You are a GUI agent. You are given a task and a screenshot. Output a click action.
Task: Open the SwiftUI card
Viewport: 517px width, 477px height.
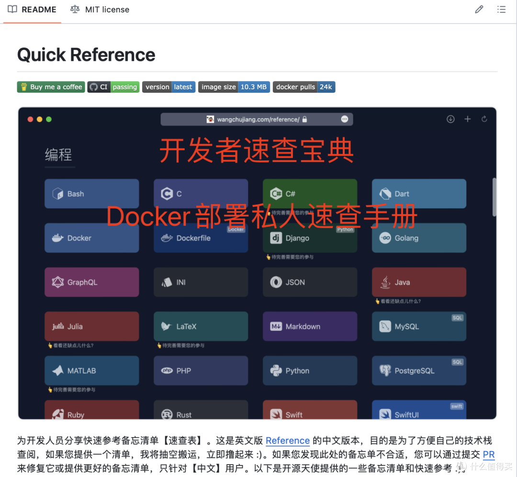pos(419,409)
